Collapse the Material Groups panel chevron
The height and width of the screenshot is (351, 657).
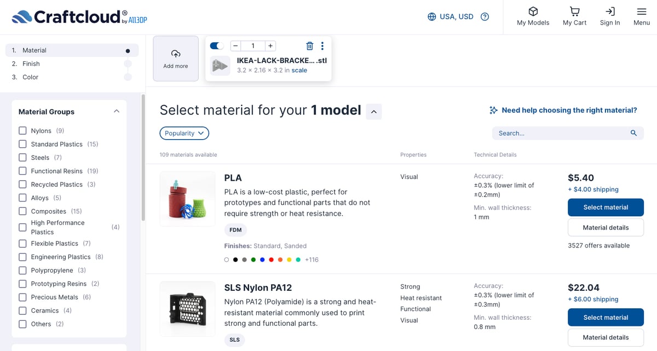click(116, 111)
